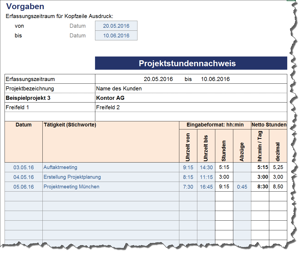This screenshot has height=254, width=302.
Task: Select the 'Freifeld 1' cell
Action: pyautogui.click(x=50, y=107)
